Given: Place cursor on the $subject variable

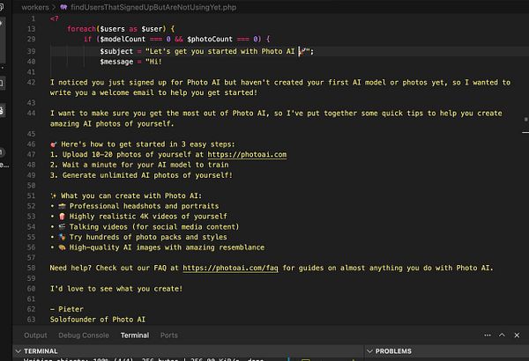Looking at the screenshot, I should (116, 51).
